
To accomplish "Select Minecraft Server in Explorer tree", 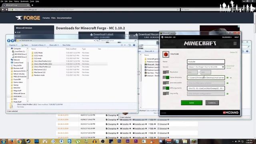I will point(19,93).
